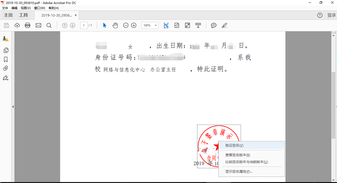Zoom in with the plus button
This screenshot has width=337, height=183.
point(134,26)
